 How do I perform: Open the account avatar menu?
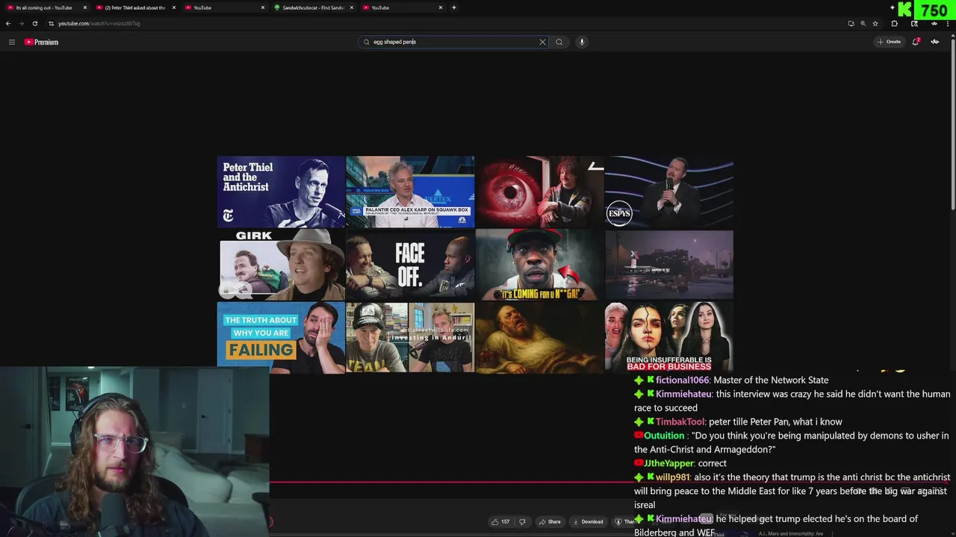coord(935,42)
